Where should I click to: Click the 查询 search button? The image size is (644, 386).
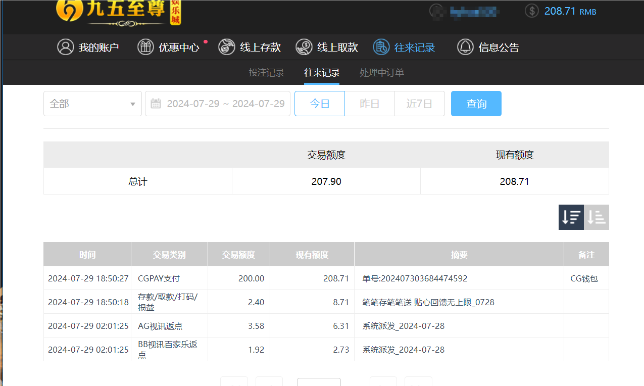(476, 103)
